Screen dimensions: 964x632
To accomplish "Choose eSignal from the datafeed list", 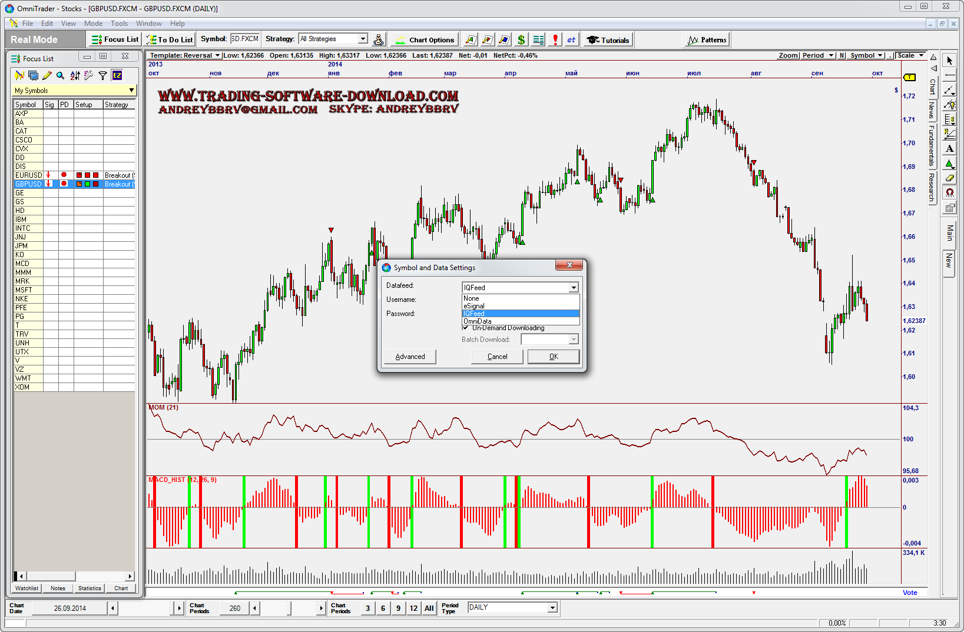I will pos(474,306).
